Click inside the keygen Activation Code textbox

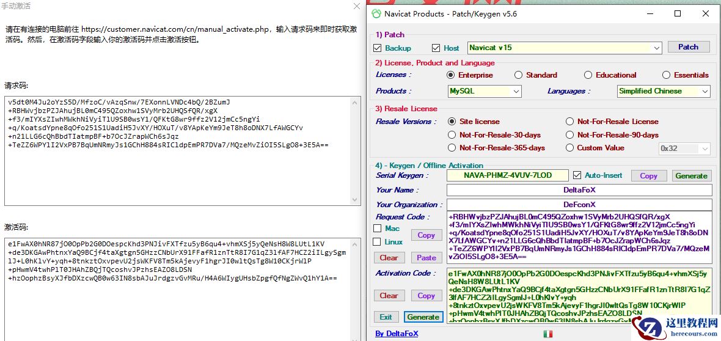(579, 296)
